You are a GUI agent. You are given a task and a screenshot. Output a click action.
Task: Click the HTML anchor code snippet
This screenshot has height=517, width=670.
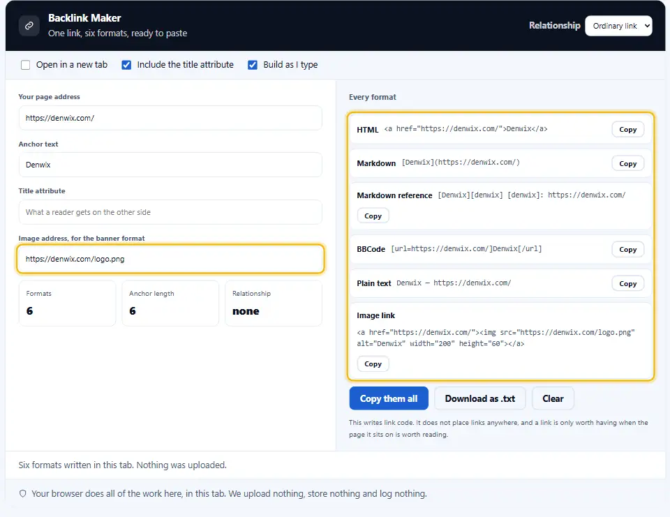coord(466,129)
